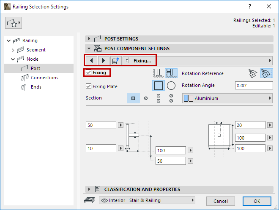Toggle the Fixing Plate checkbox
The height and width of the screenshot is (210, 279).
coord(88,86)
